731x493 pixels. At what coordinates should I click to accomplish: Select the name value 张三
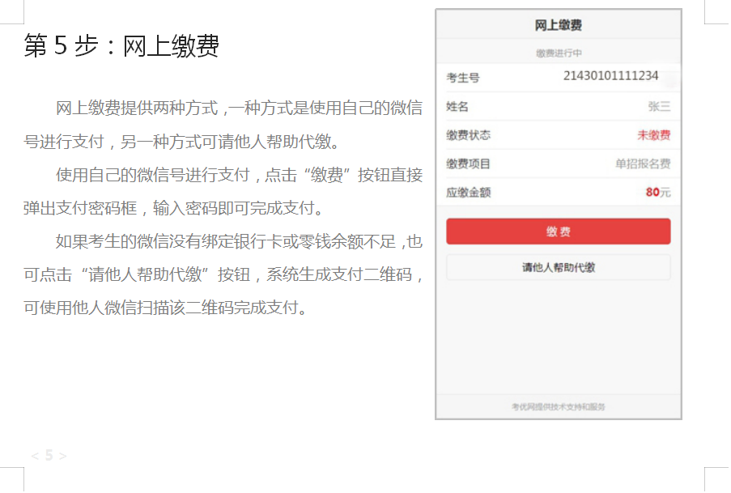click(658, 107)
